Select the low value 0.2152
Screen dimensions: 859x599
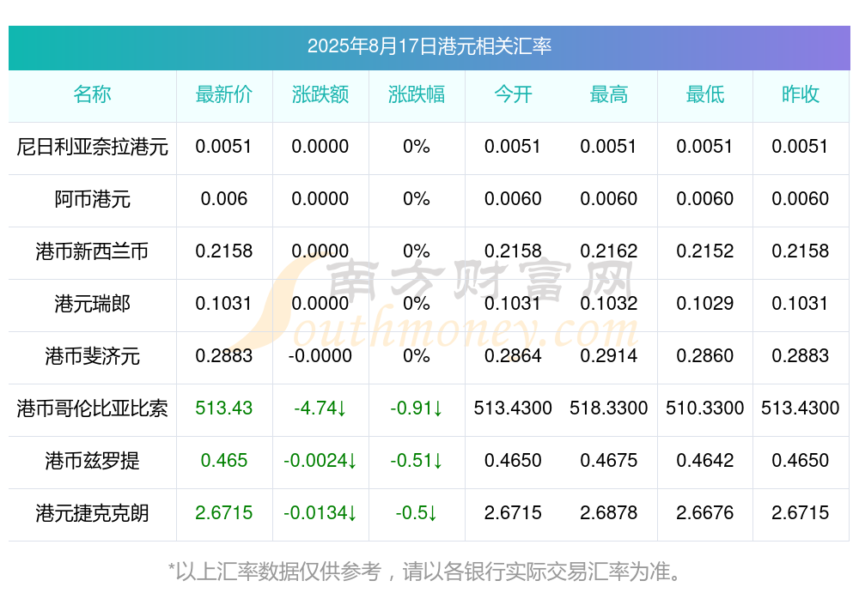[705, 251]
